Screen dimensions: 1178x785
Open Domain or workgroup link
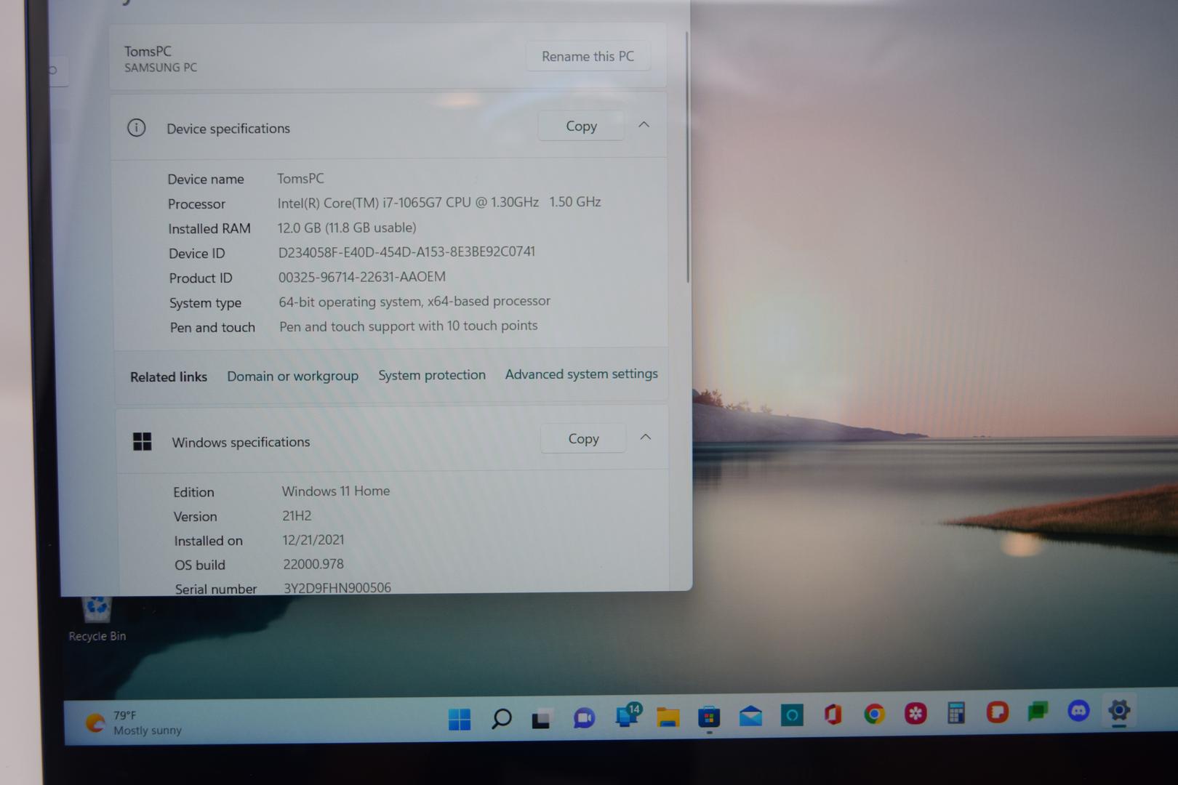pos(292,376)
